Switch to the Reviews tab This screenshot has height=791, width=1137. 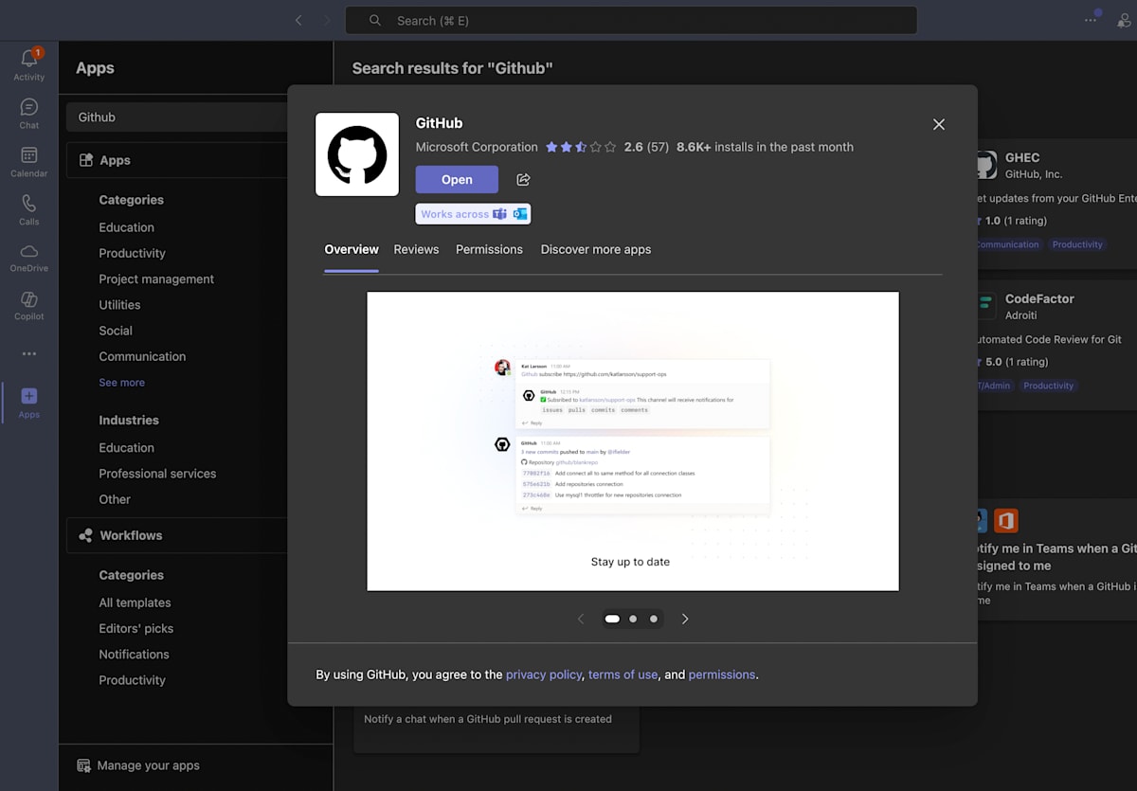click(x=416, y=249)
